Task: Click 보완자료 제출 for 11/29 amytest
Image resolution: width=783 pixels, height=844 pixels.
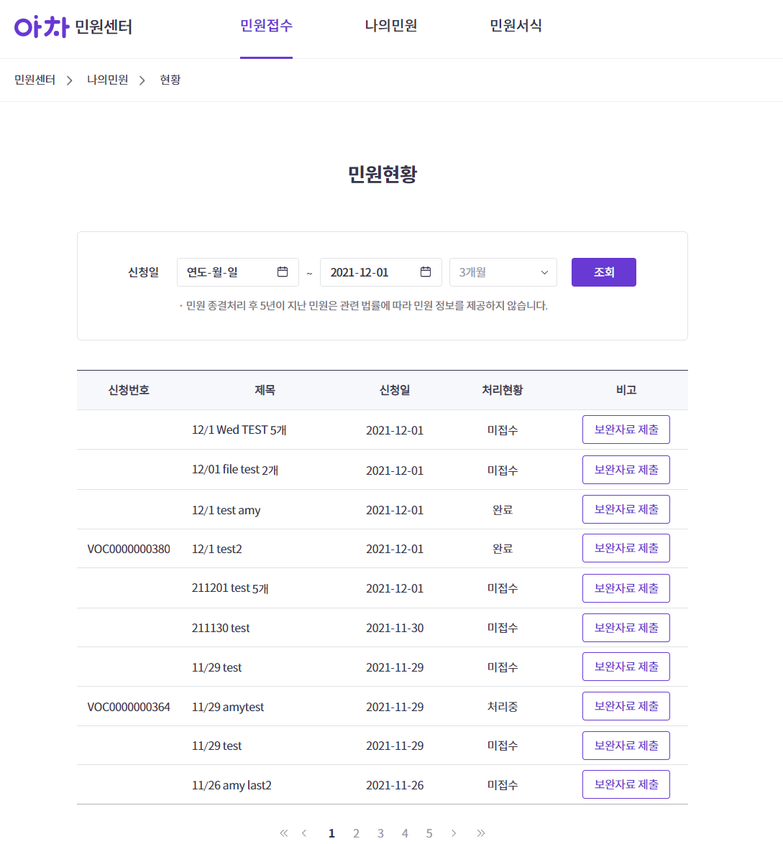Action: (x=626, y=706)
